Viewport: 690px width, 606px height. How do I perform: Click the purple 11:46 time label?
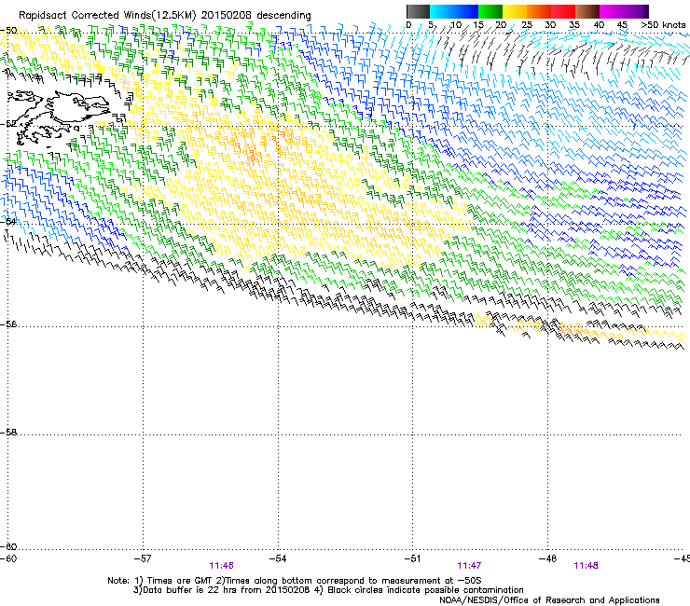point(221,566)
